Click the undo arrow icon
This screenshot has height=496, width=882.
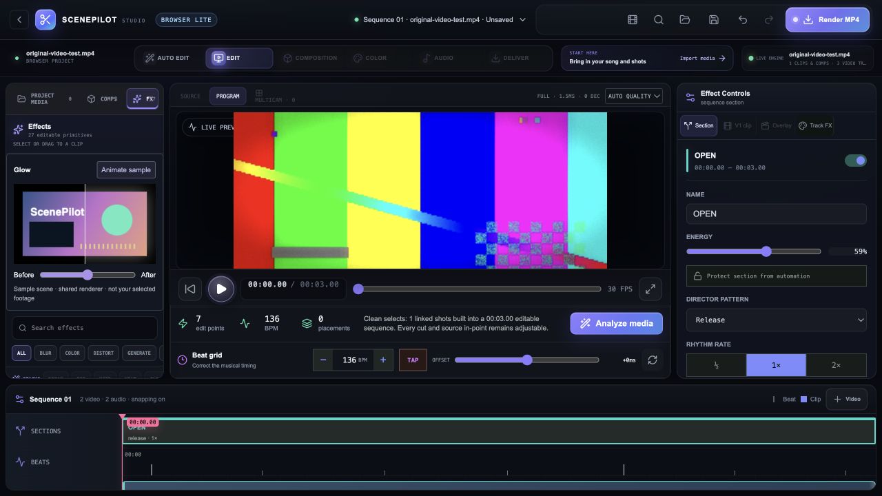click(743, 20)
